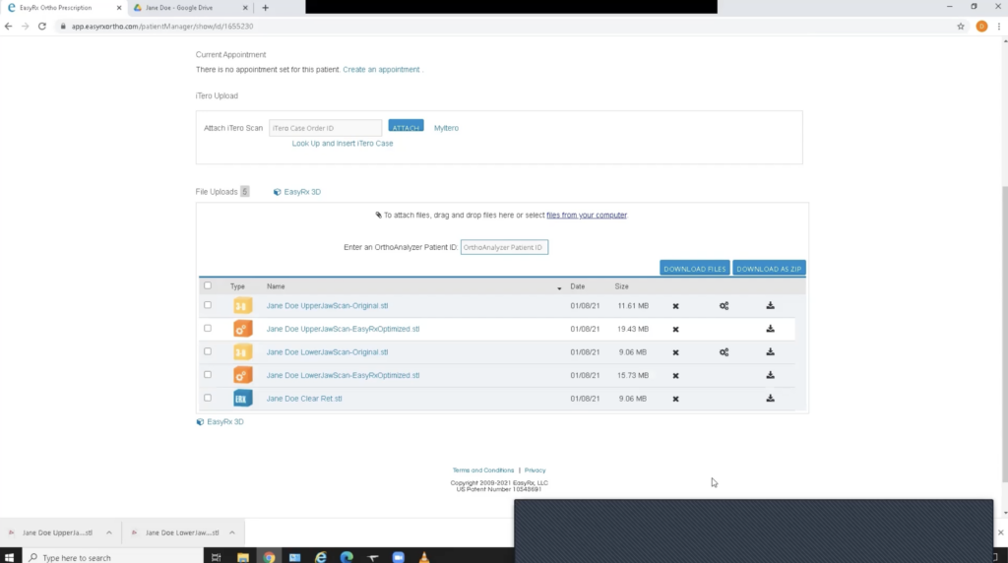Image resolution: width=1008 pixels, height=563 pixels.
Task: Open the Create an appointment link
Action: (381, 70)
